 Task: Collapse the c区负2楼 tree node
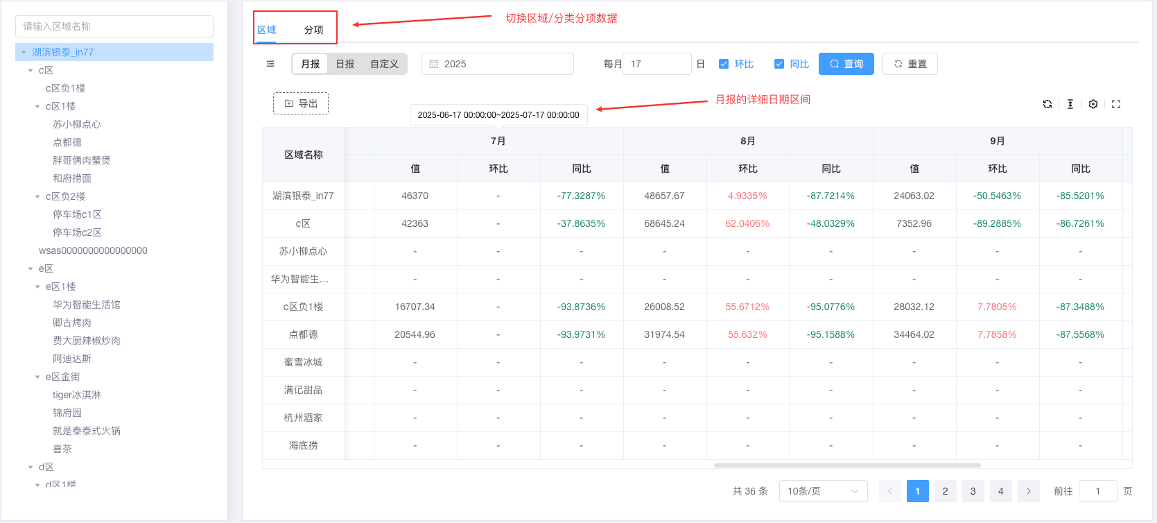tap(37, 196)
